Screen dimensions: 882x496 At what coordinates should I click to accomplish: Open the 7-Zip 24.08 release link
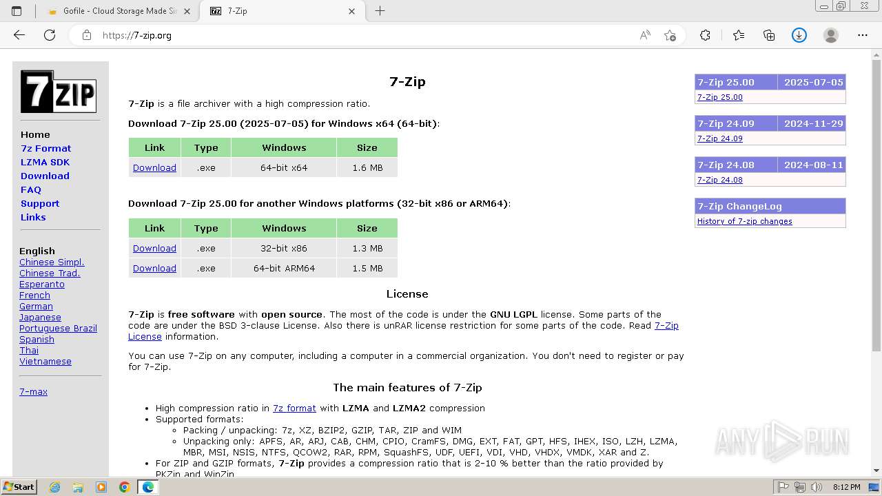click(720, 180)
